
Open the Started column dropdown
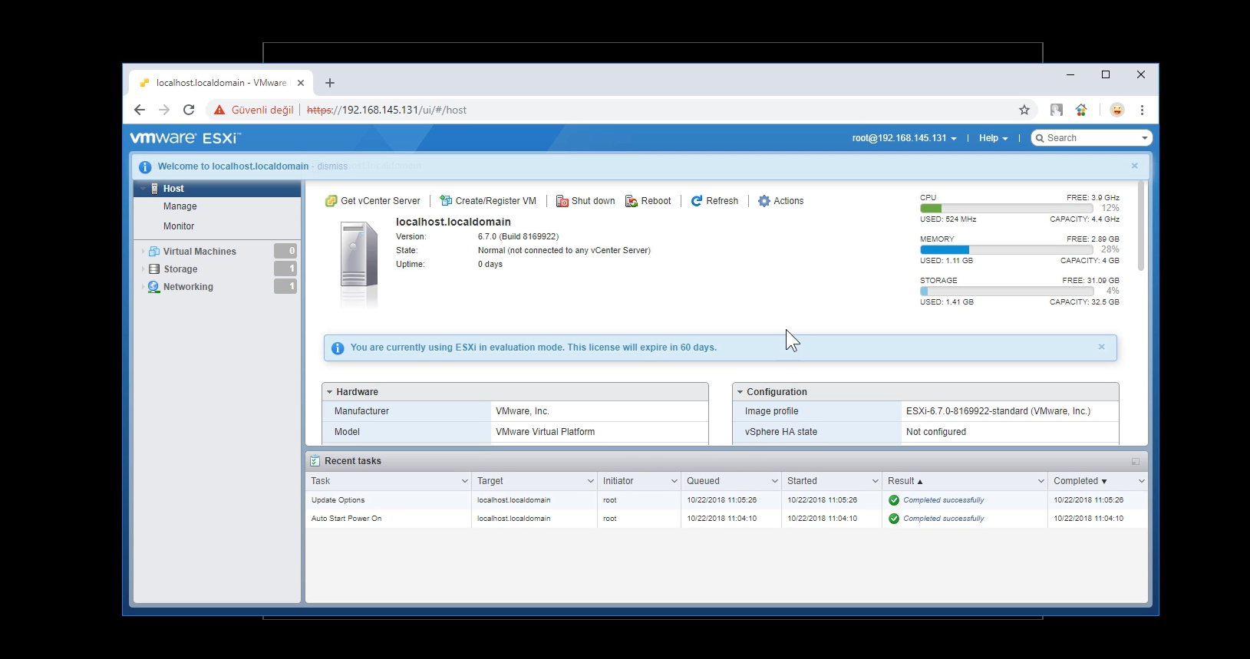click(x=876, y=481)
